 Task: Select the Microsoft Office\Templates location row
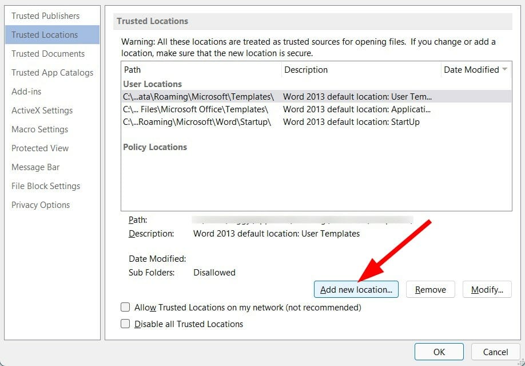pyautogui.click(x=316, y=109)
